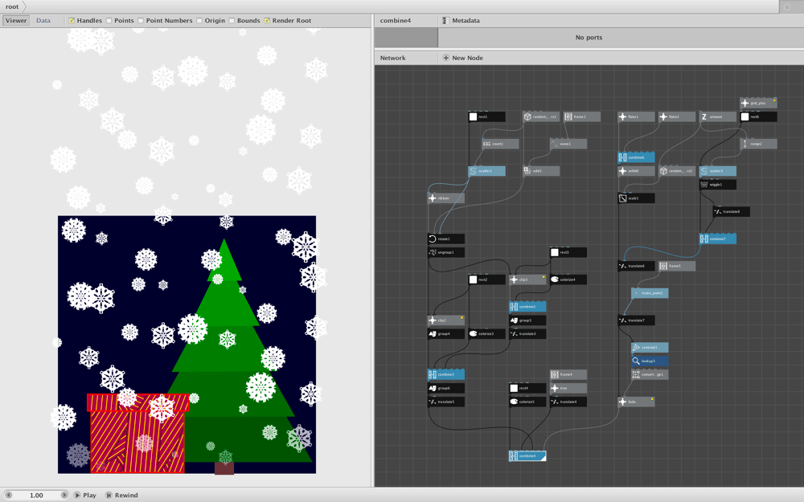
Task: Click the ribbon node
Action: pyautogui.click(x=446, y=198)
